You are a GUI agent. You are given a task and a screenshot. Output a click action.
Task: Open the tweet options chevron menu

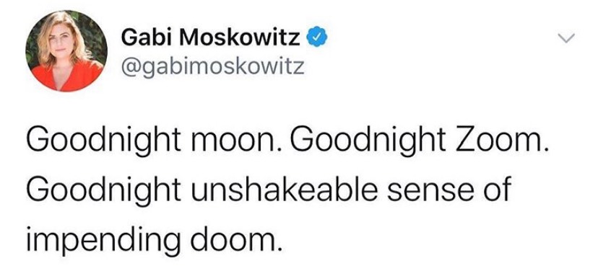click(x=565, y=37)
